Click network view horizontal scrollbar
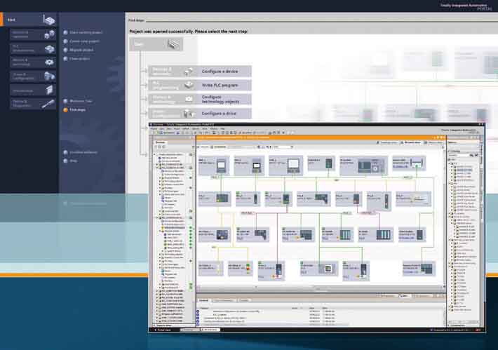The width and height of the screenshot is (498, 350). [x=319, y=288]
